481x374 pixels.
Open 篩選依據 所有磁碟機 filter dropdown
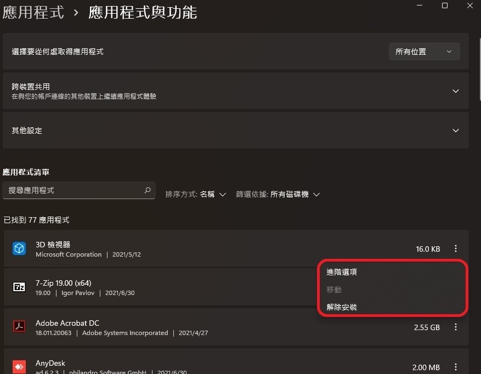coord(278,194)
